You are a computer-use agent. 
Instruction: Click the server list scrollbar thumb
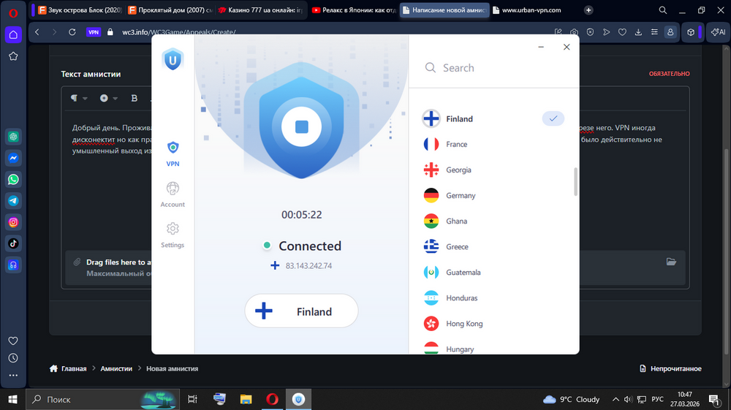pyautogui.click(x=575, y=182)
